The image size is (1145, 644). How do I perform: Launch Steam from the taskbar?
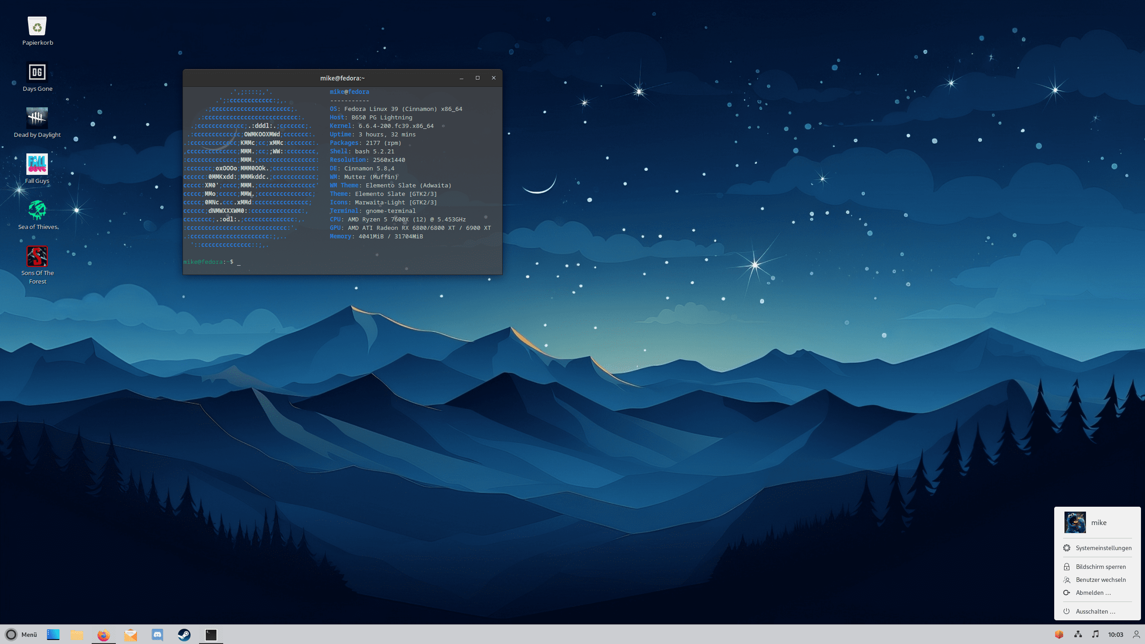click(x=184, y=635)
